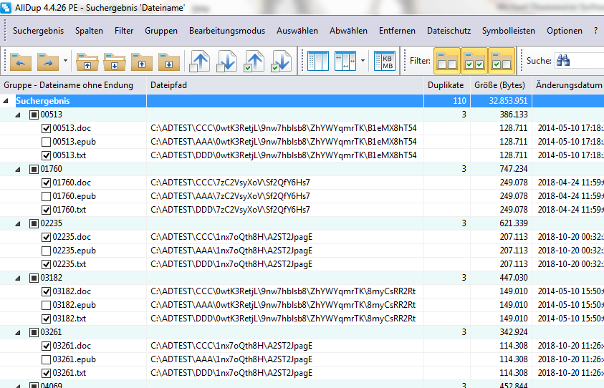This screenshot has width=604, height=388.
Task: Open the Filter menu
Action: tap(123, 31)
